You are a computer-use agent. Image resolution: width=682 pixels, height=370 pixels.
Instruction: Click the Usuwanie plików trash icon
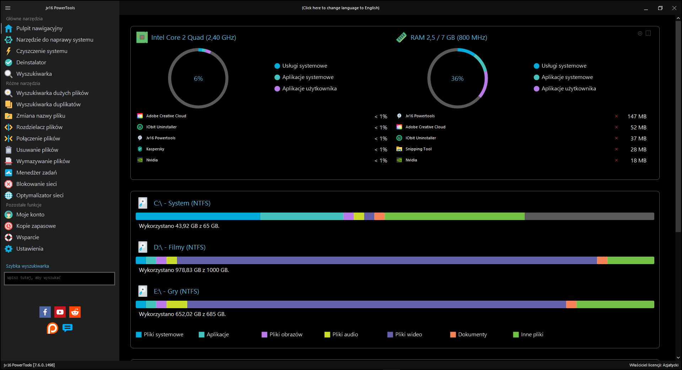(9, 150)
